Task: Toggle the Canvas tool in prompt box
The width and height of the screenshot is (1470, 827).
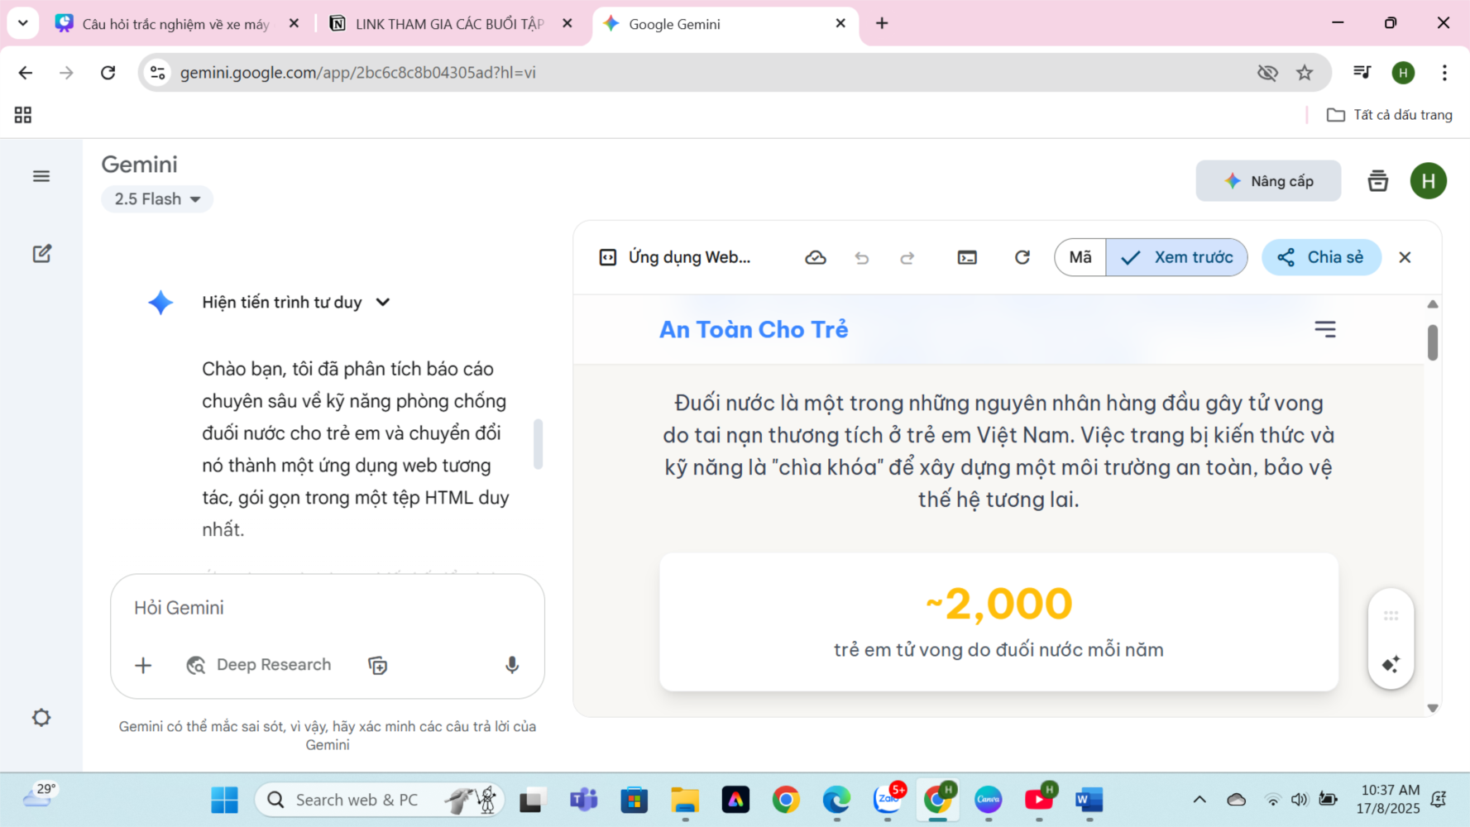Action: point(377,665)
